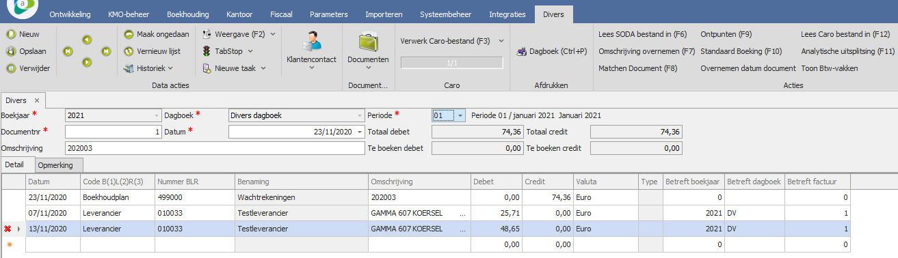This screenshot has height=258, width=898.
Task: Undo with the Maak ongedaan icon
Action: click(129, 33)
